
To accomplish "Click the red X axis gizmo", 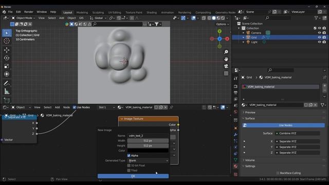I will pyautogui.click(x=227, y=39).
